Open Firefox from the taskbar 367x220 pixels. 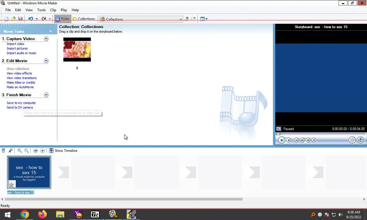pos(42,214)
